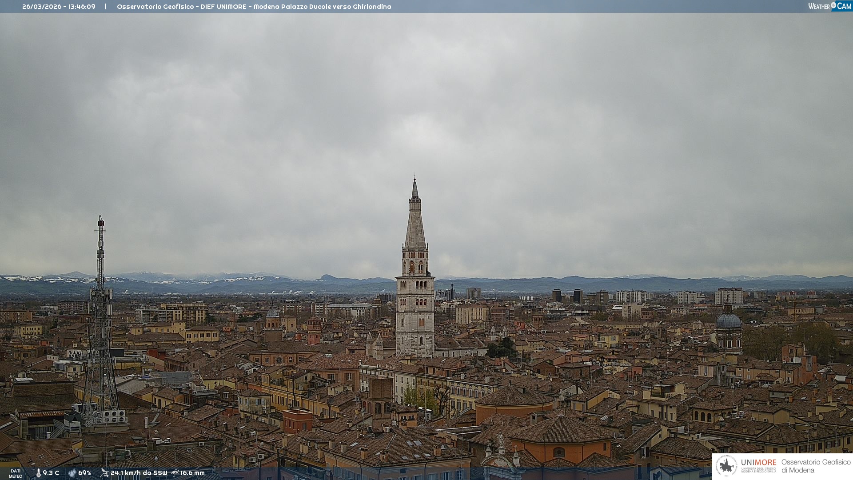The height and width of the screenshot is (480, 853).
Task: Click the DATI METEO label
Action: click(x=16, y=473)
